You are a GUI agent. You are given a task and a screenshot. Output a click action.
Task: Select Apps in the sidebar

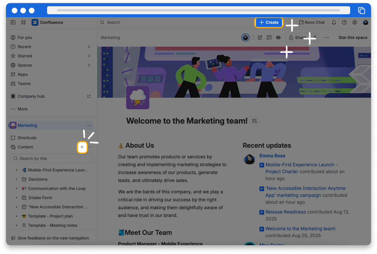pyautogui.click(x=23, y=74)
